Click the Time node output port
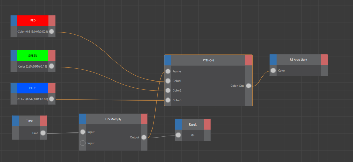This screenshot has height=162, width=353. pyautogui.click(x=43, y=133)
